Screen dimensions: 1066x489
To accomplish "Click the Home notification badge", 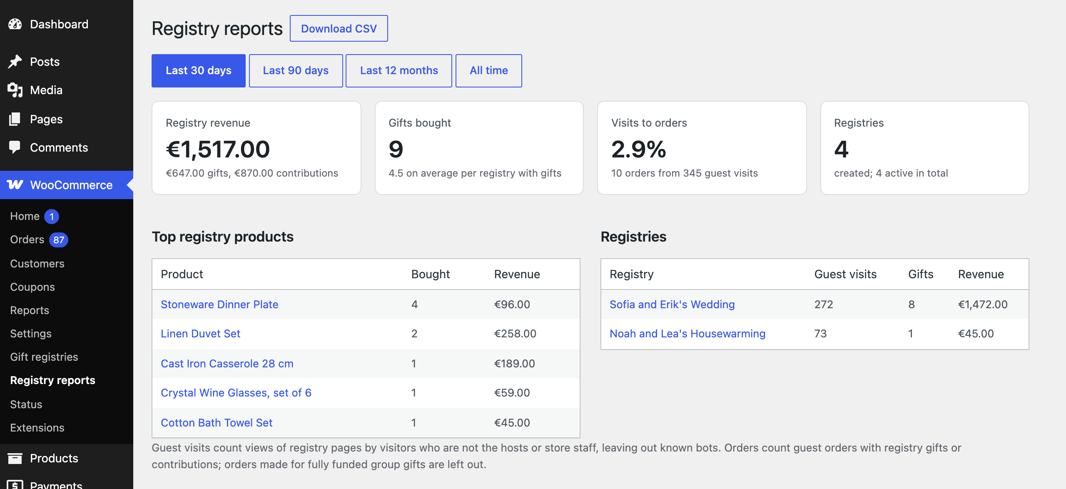I will pyautogui.click(x=52, y=217).
